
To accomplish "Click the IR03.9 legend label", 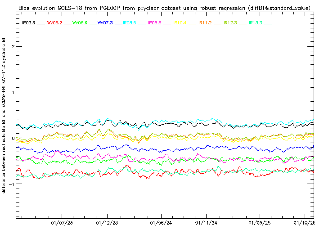I will (29, 22).
